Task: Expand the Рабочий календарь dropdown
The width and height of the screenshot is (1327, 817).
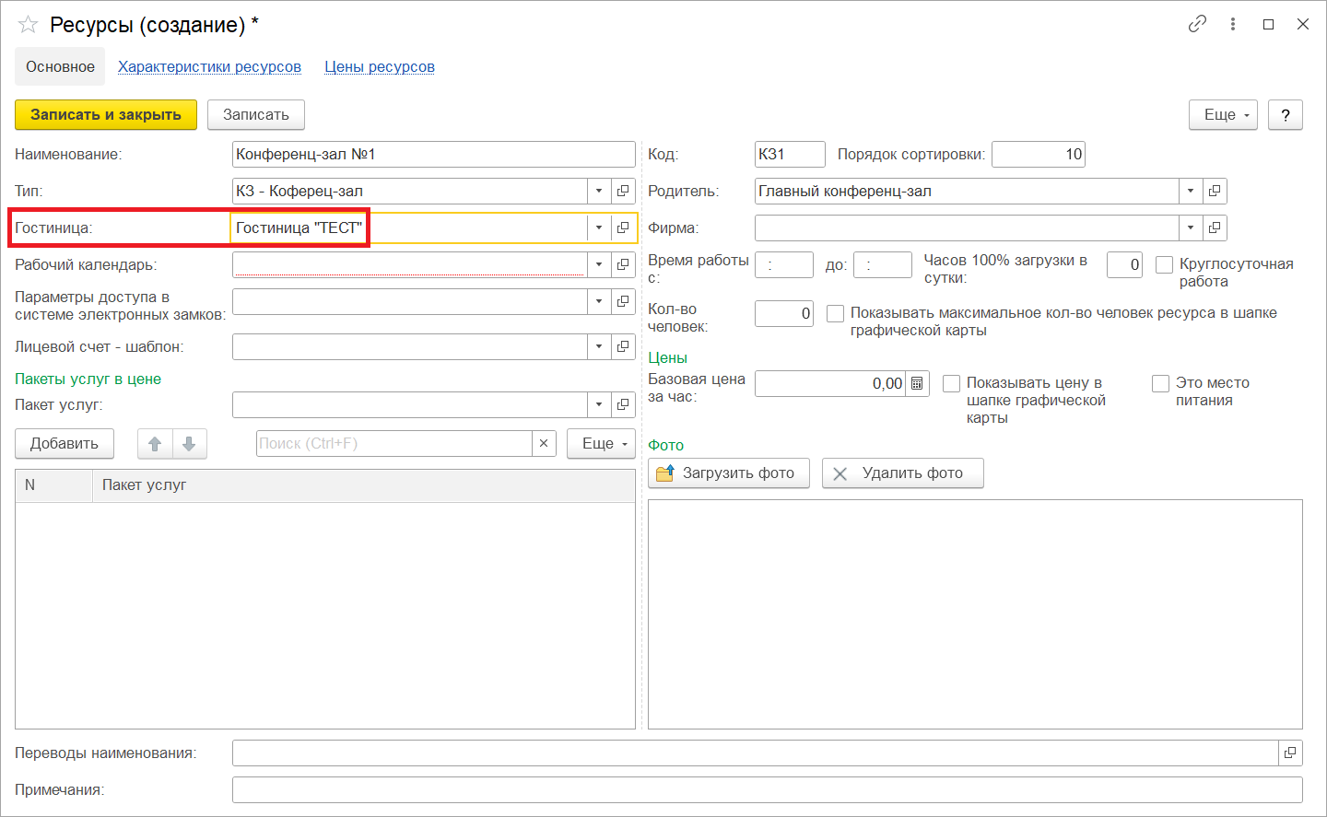Action: tap(599, 264)
